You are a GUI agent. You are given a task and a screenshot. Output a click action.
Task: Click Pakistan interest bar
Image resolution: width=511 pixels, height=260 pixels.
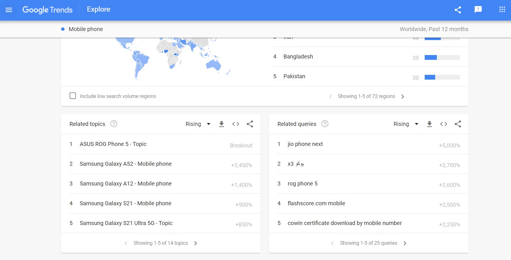[442, 77]
